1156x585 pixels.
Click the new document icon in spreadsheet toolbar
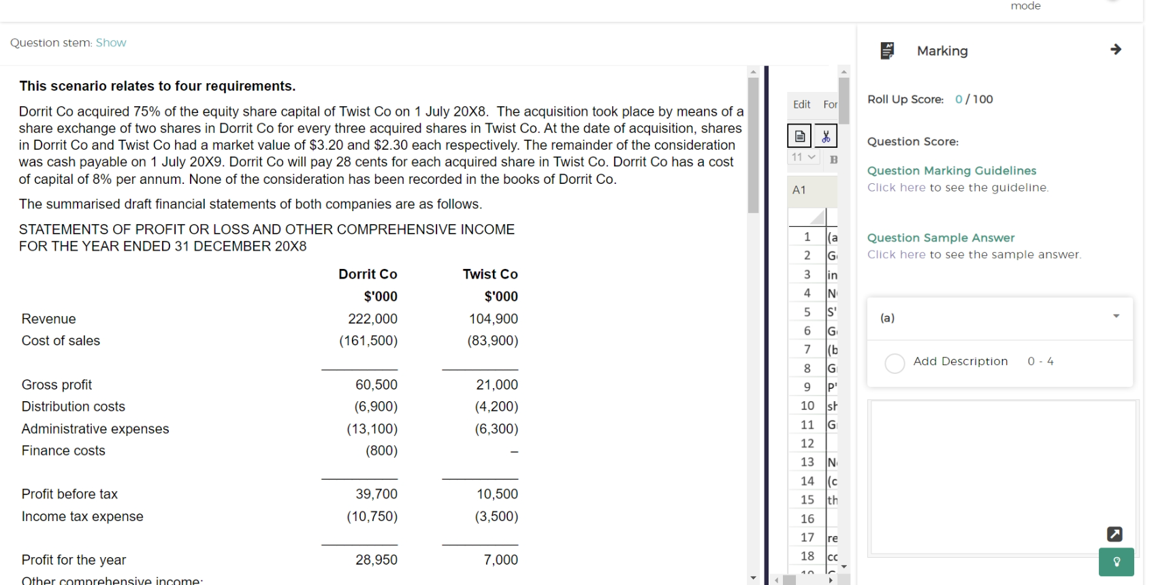(800, 136)
